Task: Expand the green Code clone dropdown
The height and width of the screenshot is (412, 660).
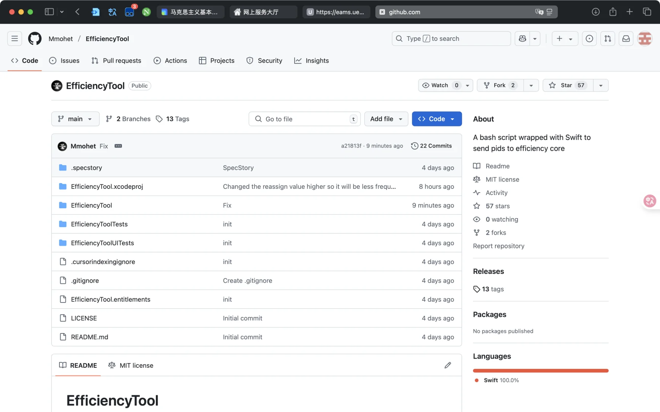Action: coord(437,119)
